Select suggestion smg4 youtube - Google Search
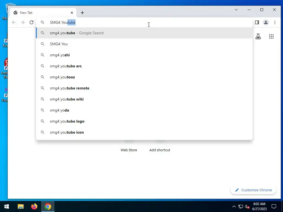 (x=144, y=33)
